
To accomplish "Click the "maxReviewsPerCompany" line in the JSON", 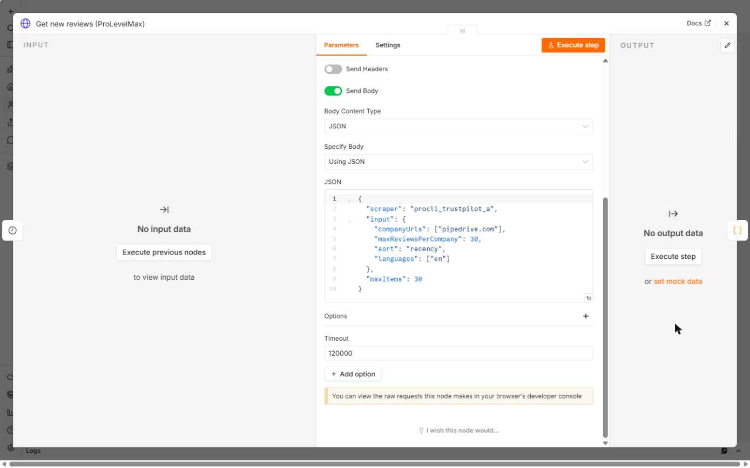I will (428, 239).
